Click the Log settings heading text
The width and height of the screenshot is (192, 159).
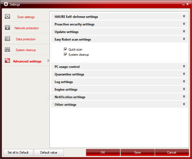64,82
